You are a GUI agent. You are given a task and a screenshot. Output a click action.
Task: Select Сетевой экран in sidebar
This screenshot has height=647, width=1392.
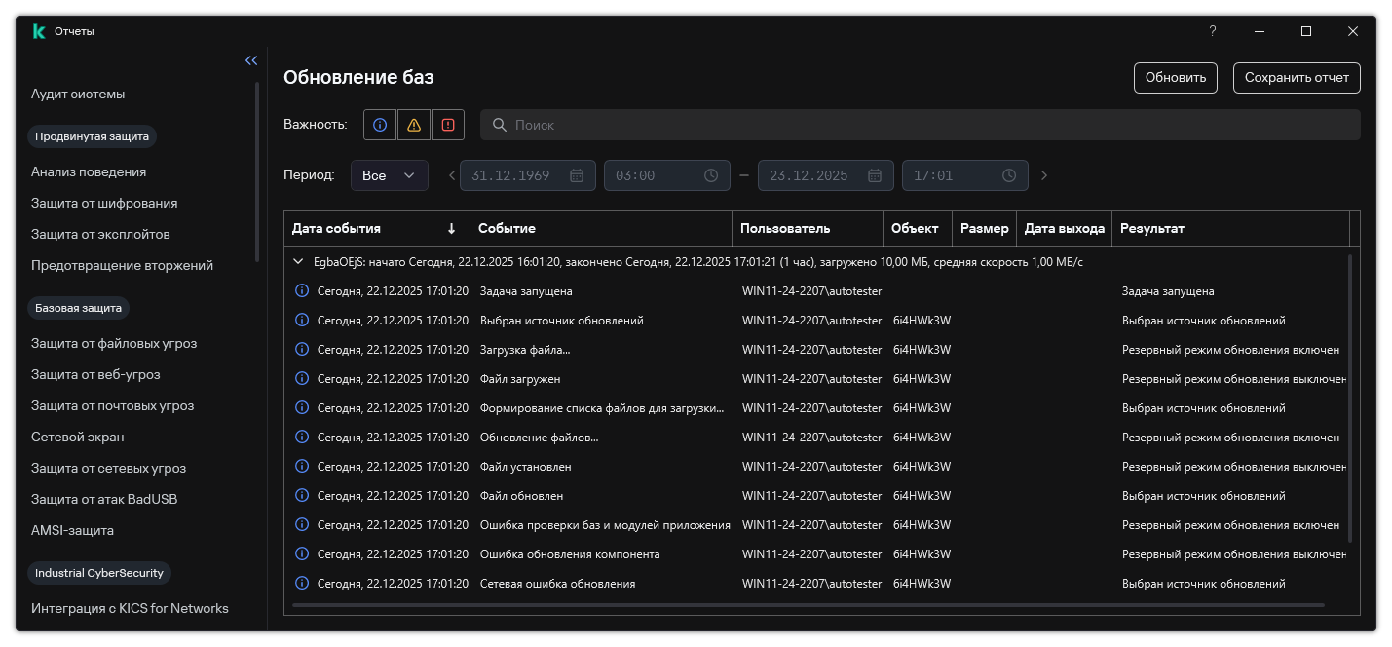point(78,438)
